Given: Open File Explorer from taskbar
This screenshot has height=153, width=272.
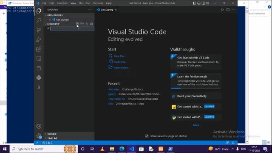Looking at the screenshot, I should click(112, 149).
